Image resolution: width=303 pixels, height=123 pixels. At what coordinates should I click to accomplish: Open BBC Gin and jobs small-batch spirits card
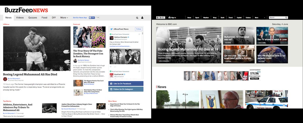click(239, 54)
